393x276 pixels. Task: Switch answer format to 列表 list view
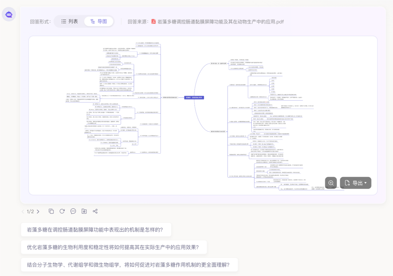pos(69,21)
